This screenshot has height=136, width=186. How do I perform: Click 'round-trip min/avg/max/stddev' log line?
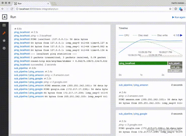pyautogui.click(x=69, y=61)
